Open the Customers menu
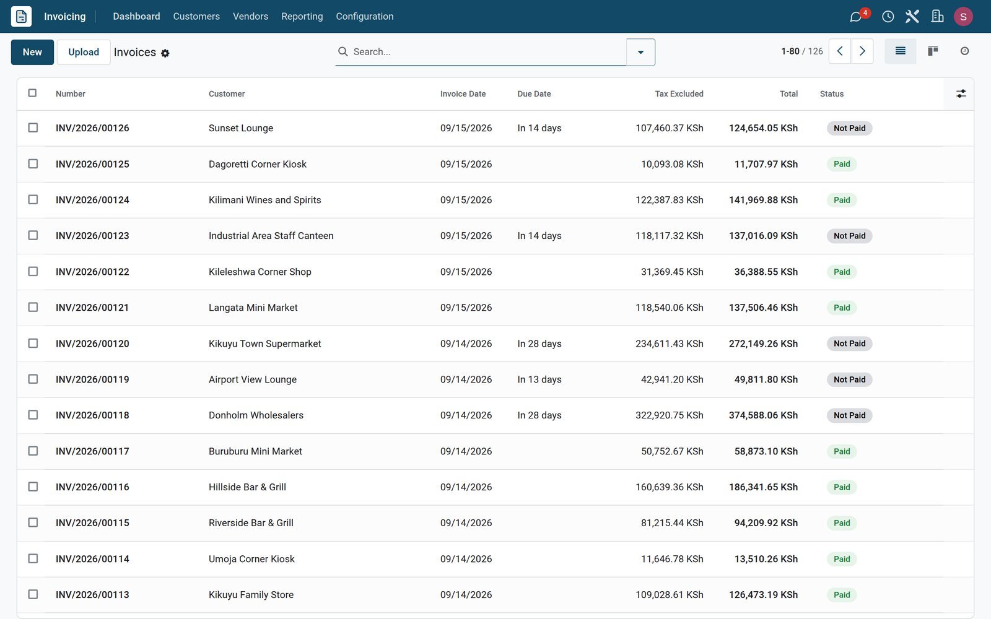 click(x=196, y=16)
